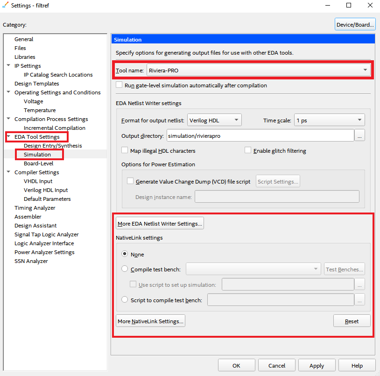Viewport: 380px width, 376px height.
Task: Check Generate Value Change Dump file script
Action: click(130, 181)
